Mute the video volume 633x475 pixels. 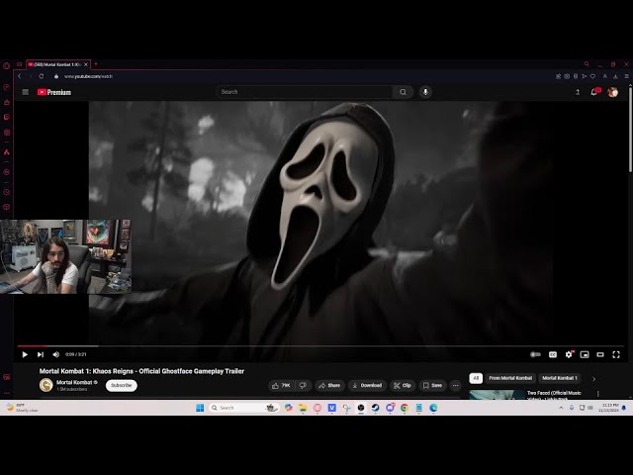[56, 354]
